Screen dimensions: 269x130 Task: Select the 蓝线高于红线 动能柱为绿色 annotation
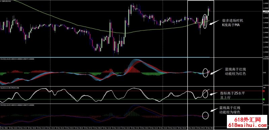(x=230, y=110)
